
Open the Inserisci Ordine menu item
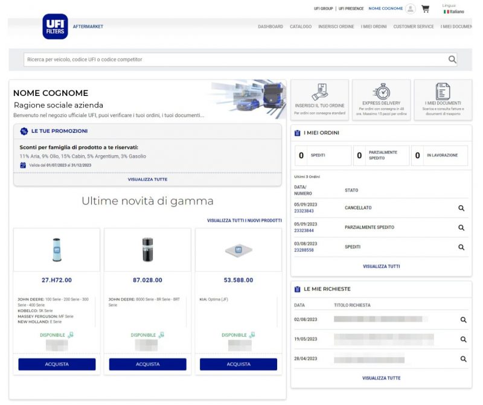(336, 27)
